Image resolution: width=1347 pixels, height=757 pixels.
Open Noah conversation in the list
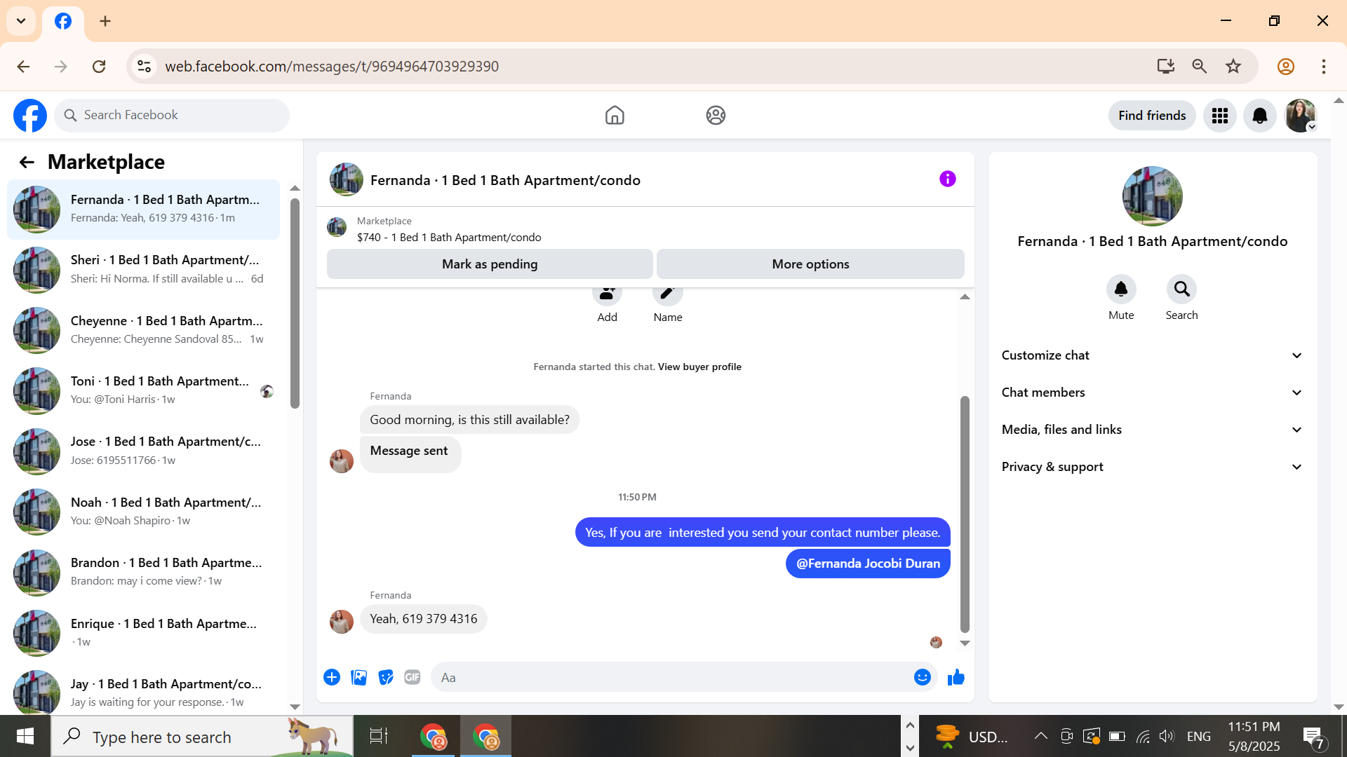(143, 512)
